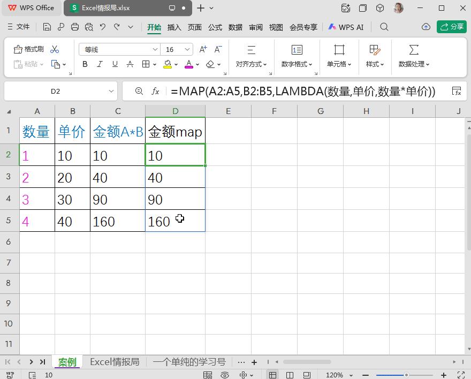Switch to the Page (页面) tab
The width and height of the screenshot is (471, 379).
click(x=195, y=27)
